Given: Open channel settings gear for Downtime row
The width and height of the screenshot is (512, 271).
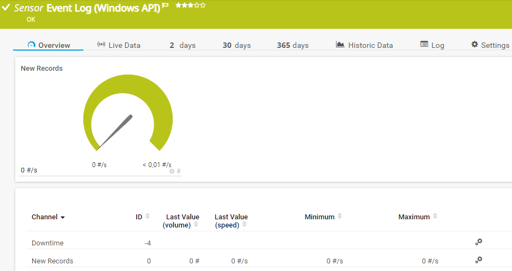Looking at the screenshot, I should pyautogui.click(x=478, y=242).
